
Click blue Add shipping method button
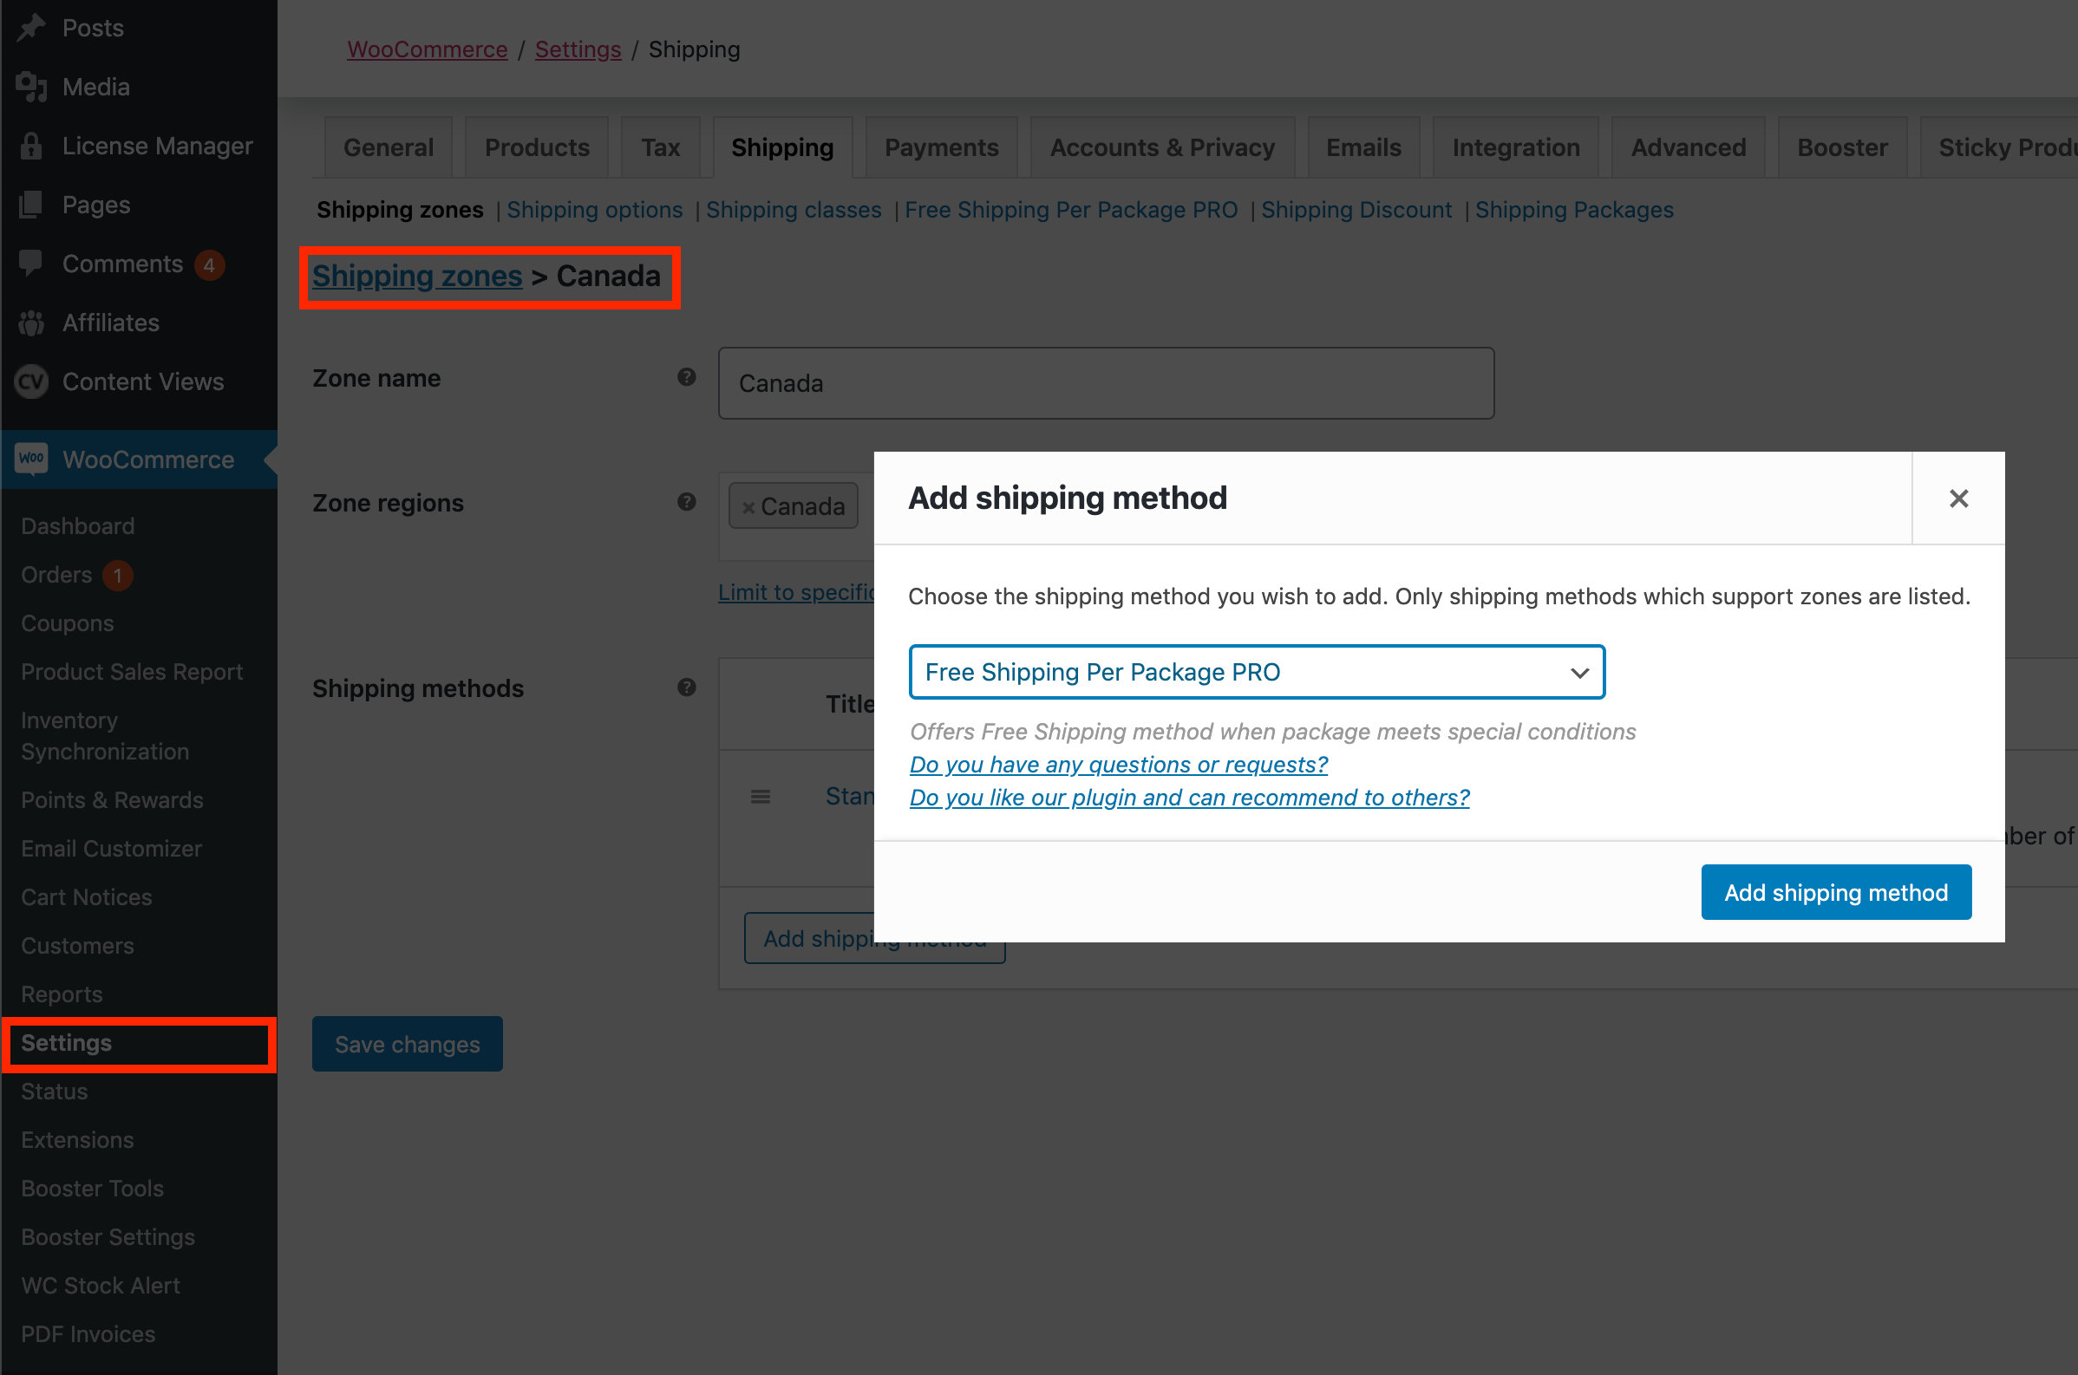point(1835,892)
